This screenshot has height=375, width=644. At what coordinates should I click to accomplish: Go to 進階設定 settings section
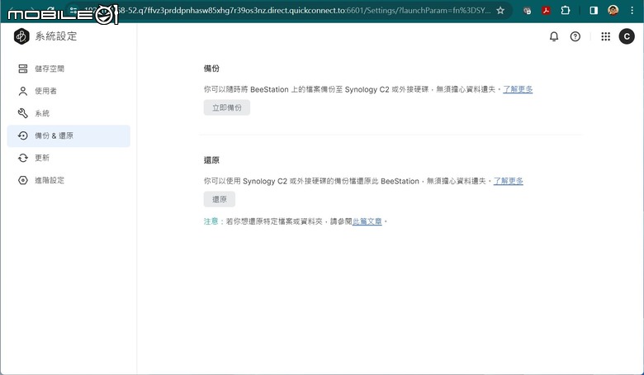click(69, 180)
